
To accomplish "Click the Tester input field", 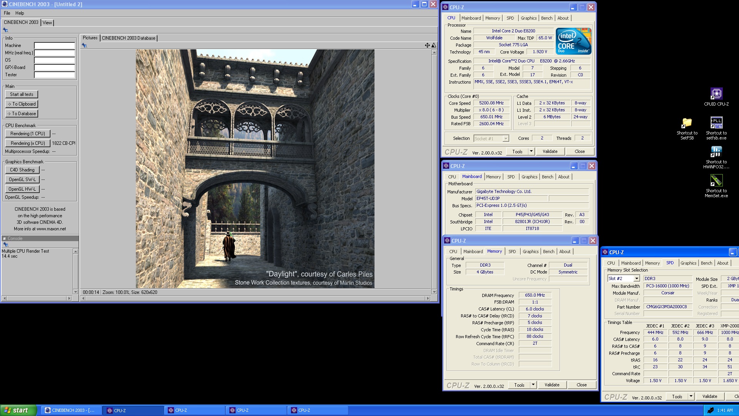I will coord(54,75).
